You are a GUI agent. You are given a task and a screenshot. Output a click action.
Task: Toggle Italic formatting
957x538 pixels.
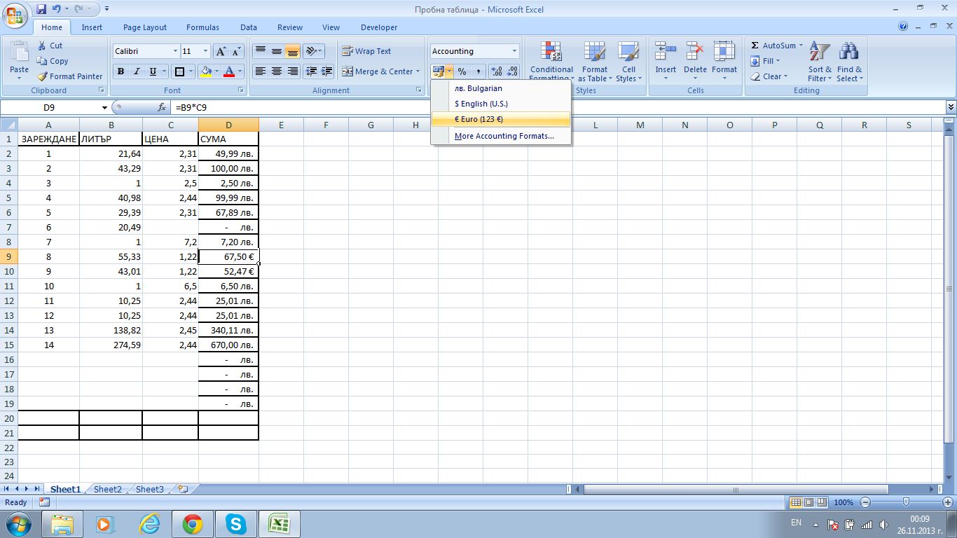coord(137,71)
